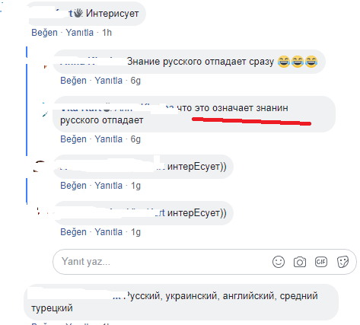Click the waving hand emoji in top comment
Image resolution: width=360 pixels, height=325 pixels.
pyautogui.click(x=78, y=13)
